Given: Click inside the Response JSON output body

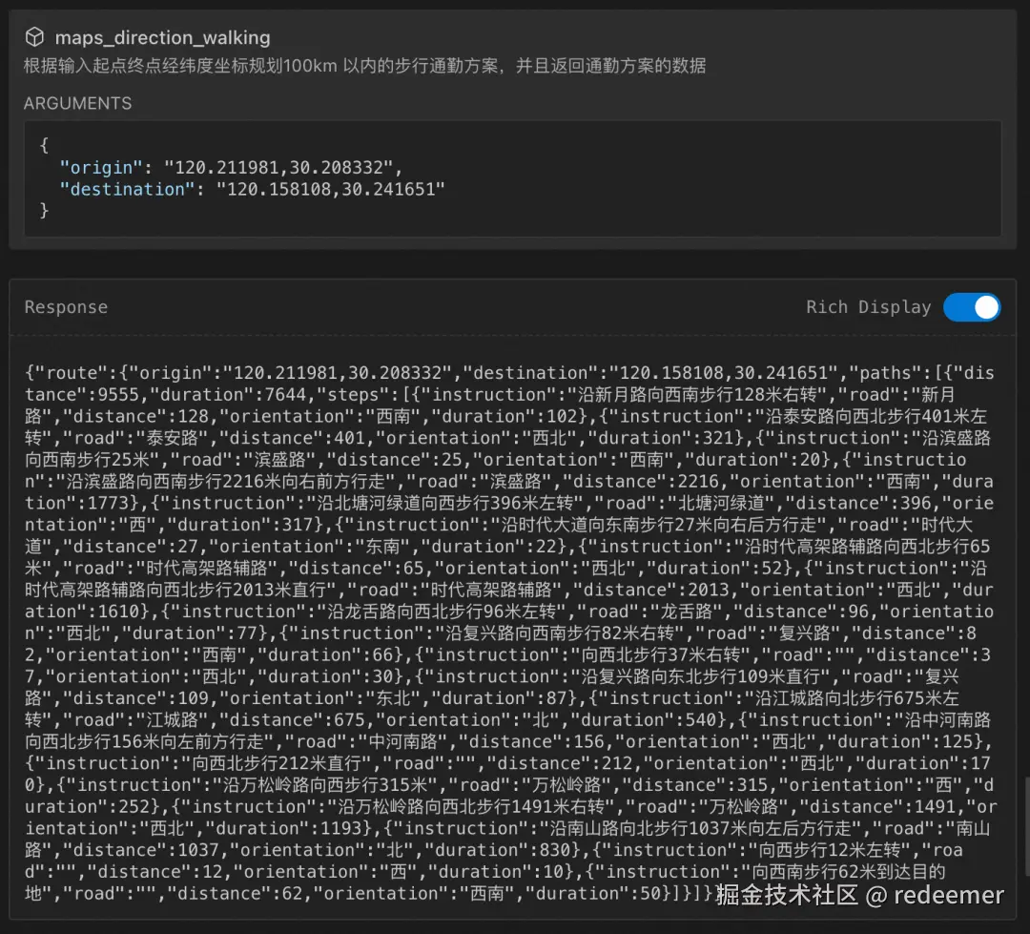Looking at the screenshot, I should coord(509,633).
